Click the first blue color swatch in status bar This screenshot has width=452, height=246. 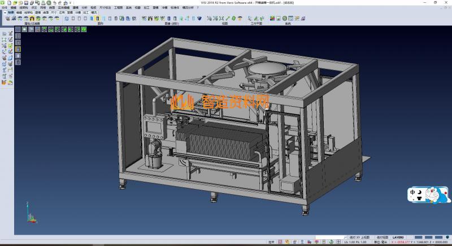pos(418,238)
